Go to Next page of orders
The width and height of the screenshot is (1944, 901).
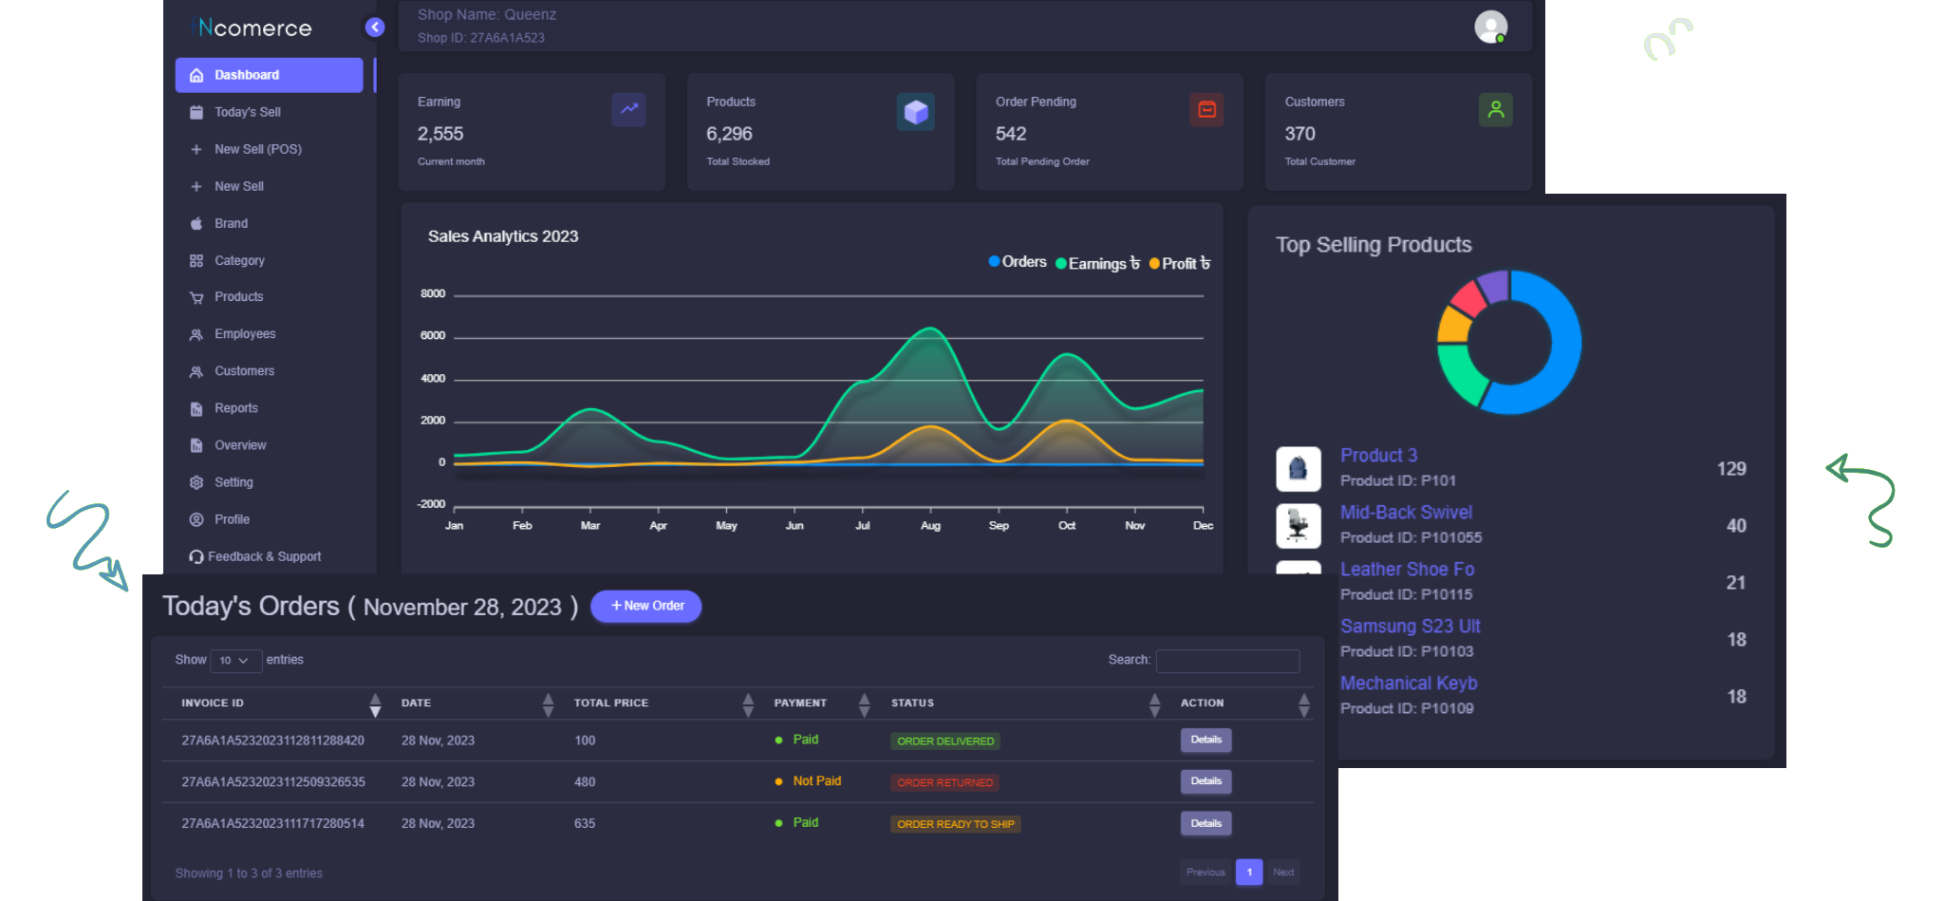pos(1283,872)
